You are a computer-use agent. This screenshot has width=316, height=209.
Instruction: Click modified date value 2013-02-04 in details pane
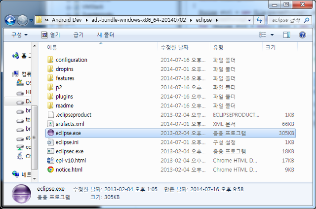pyautogui.click(x=130, y=189)
